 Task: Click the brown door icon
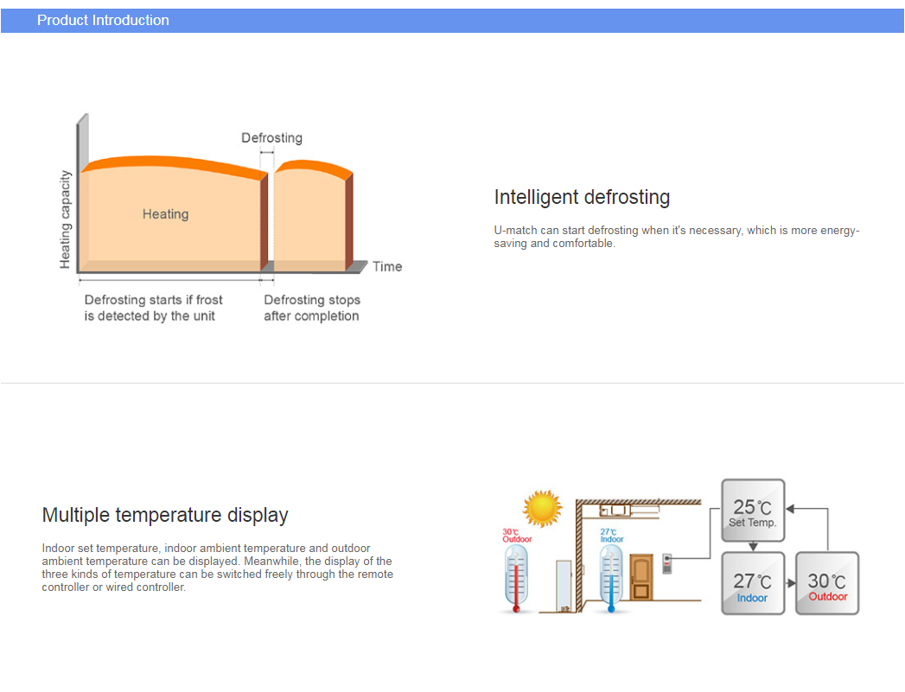coord(641,577)
